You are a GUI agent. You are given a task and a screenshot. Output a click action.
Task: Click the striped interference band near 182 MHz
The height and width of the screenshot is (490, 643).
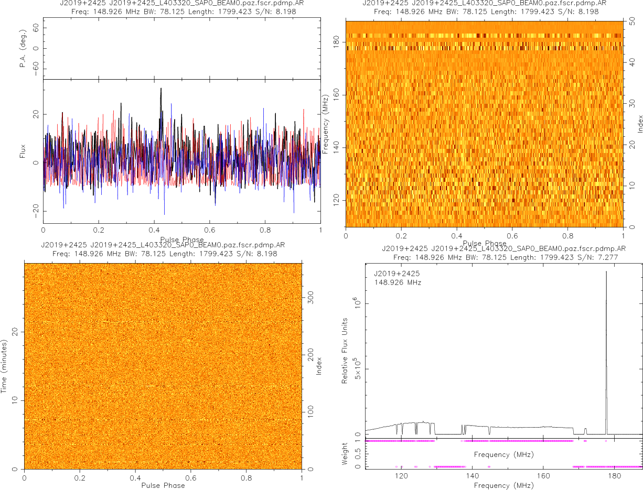[x=484, y=36]
